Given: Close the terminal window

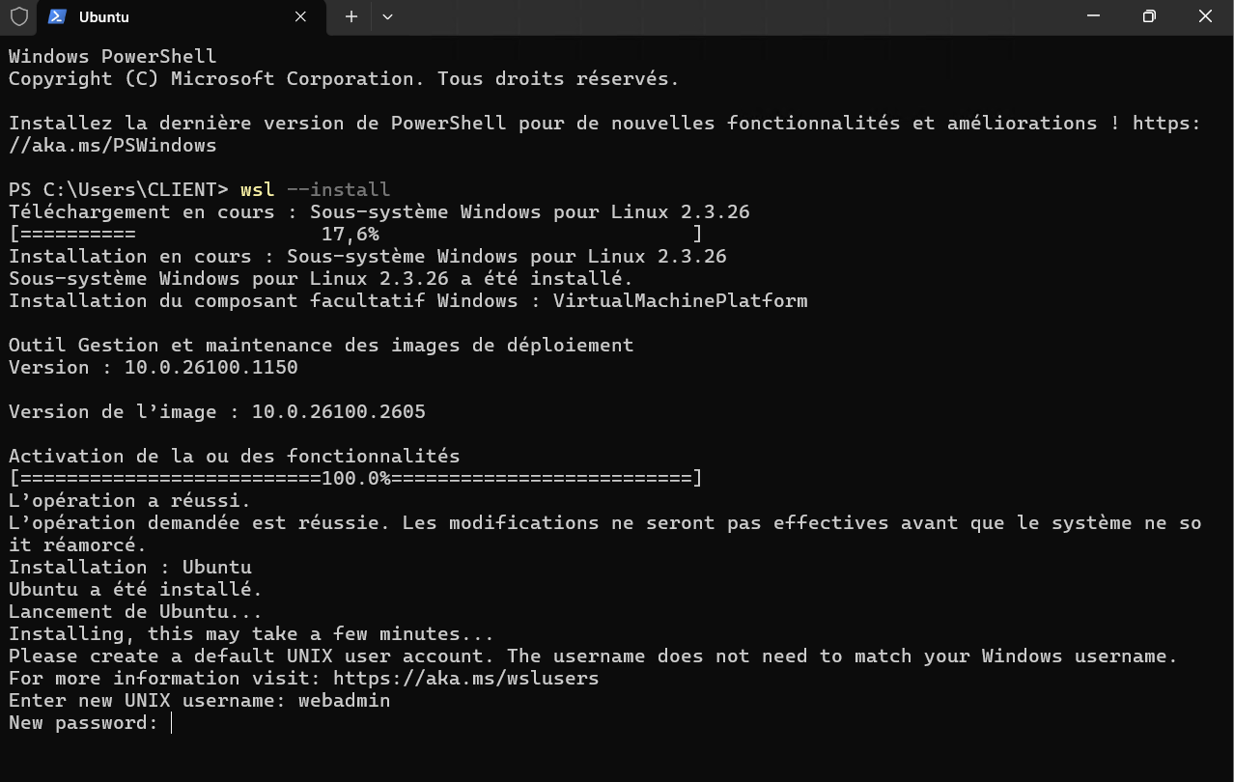Looking at the screenshot, I should tap(1205, 16).
